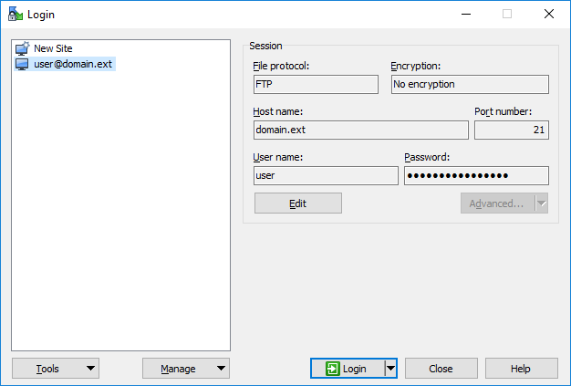Click the File protocol FTP field
This screenshot has width=571, height=386.
[x=316, y=85]
